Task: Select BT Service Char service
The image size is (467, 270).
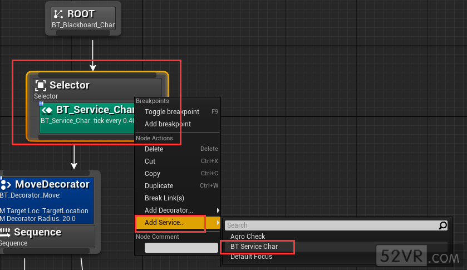Action: click(254, 247)
